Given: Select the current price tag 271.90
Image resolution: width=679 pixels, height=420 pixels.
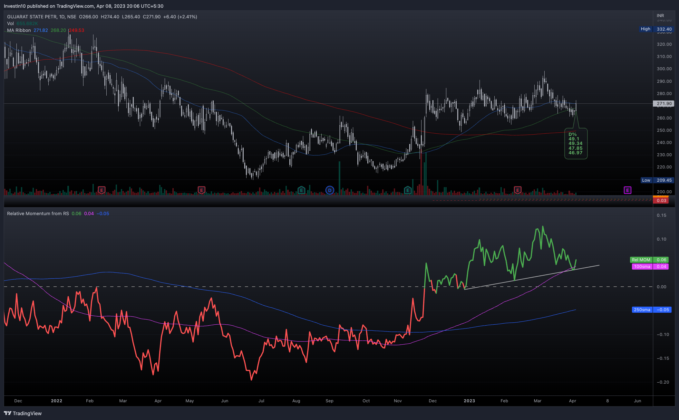Looking at the screenshot, I should (x=664, y=104).
